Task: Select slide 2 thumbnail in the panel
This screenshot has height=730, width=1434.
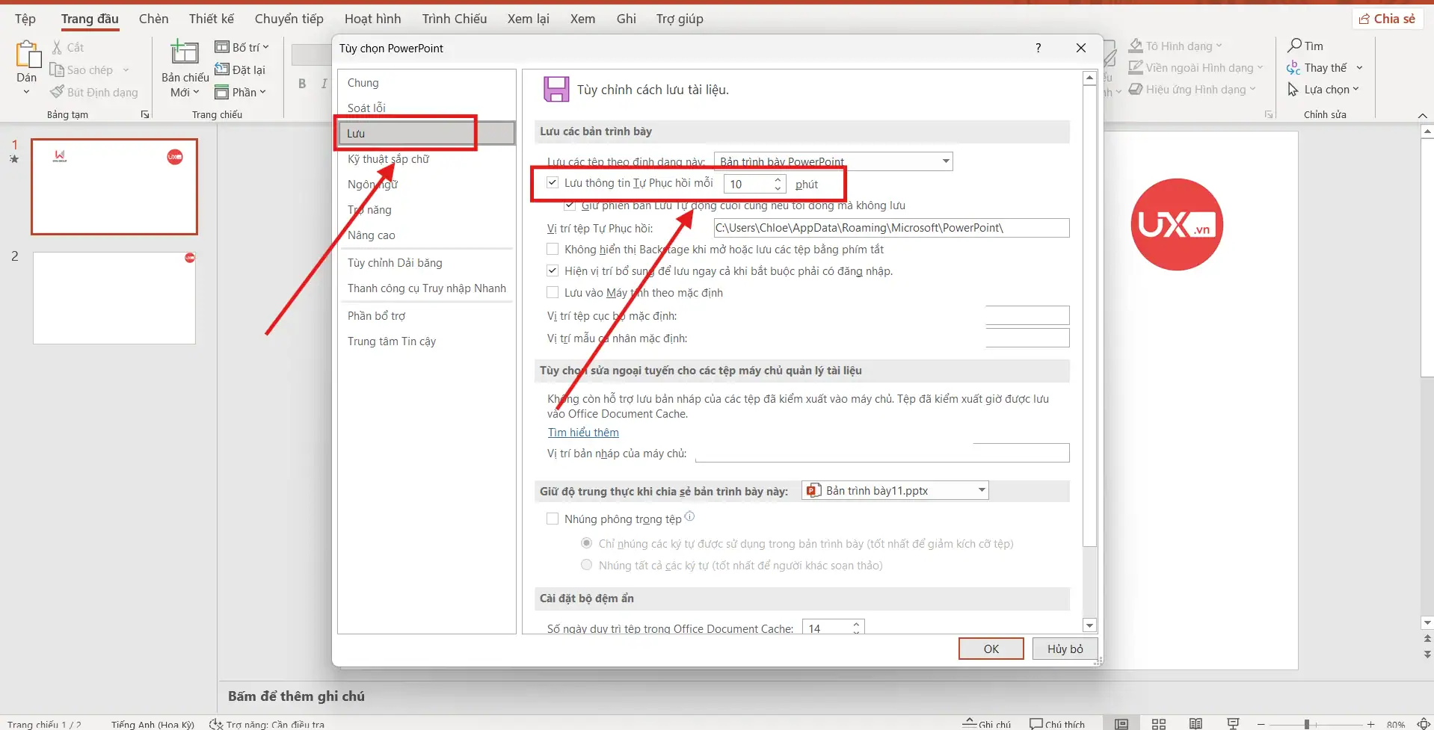Action: tap(114, 297)
